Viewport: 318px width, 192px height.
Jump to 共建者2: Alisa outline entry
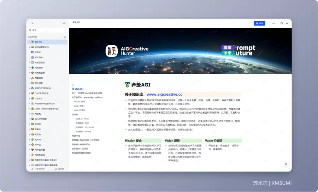click(82, 123)
